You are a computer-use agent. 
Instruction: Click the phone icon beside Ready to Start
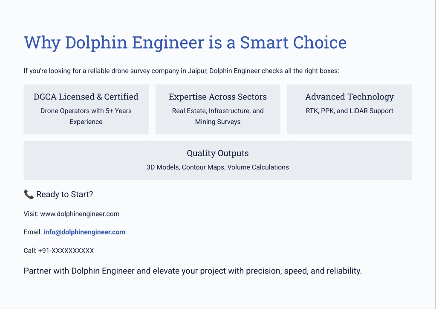29,194
